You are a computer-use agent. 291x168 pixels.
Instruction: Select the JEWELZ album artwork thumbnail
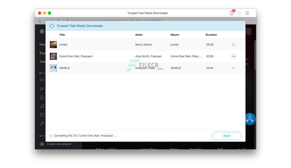coord(53,68)
